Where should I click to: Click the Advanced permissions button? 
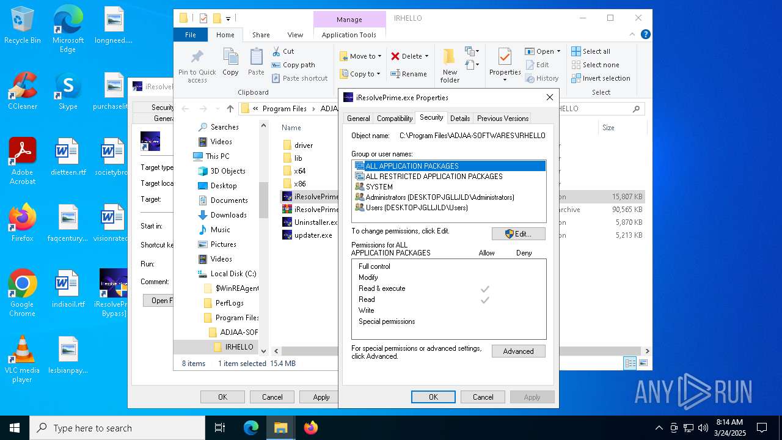pyautogui.click(x=518, y=351)
